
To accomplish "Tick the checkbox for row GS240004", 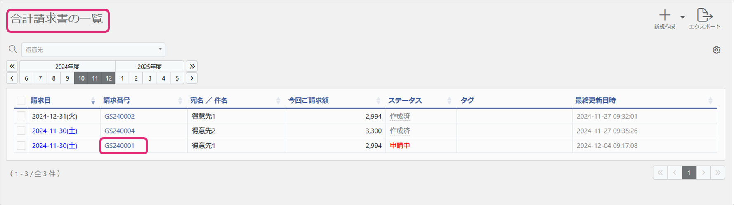I will click(21, 131).
